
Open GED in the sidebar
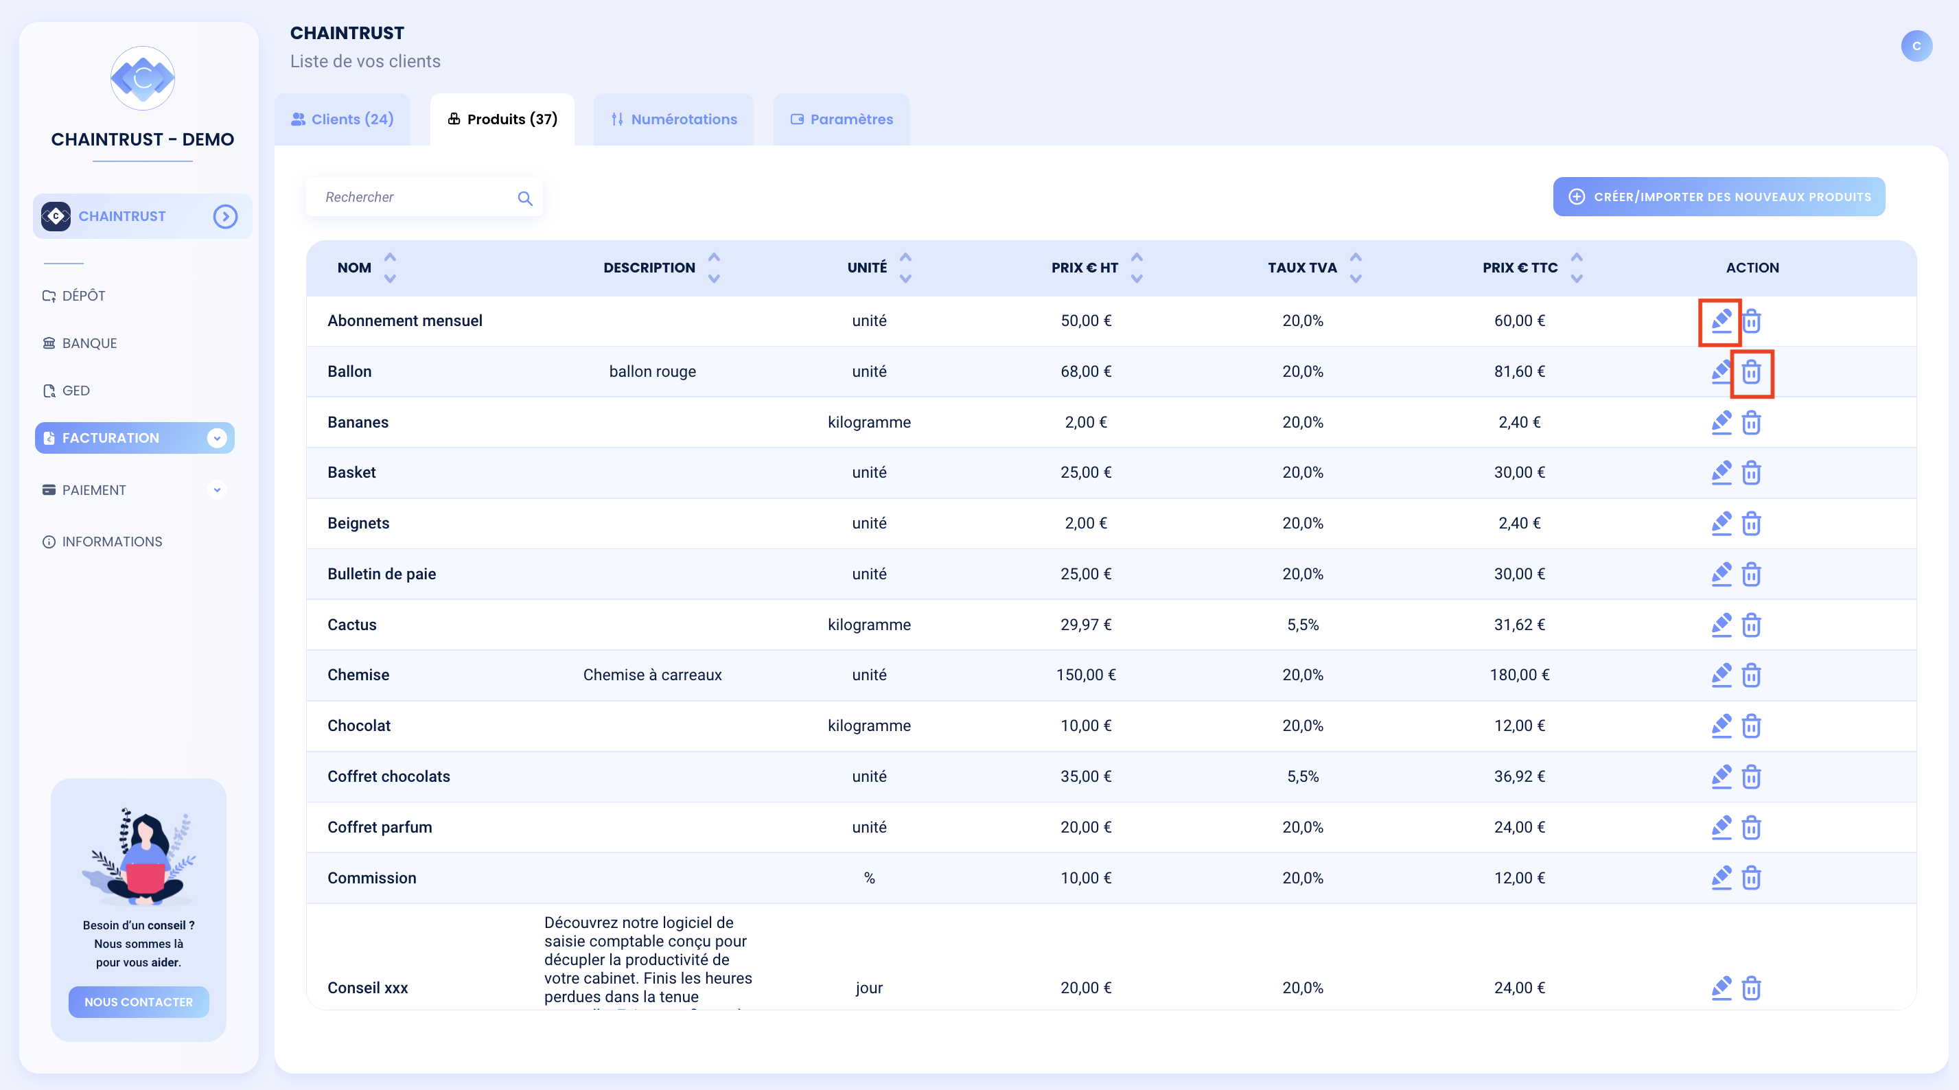coord(66,391)
